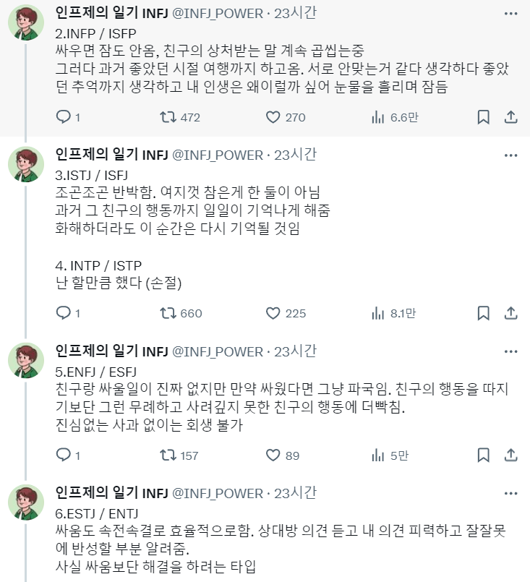Reply to the ISTJ / ISFJ tweet
This screenshot has height=582, width=530.
pyautogui.click(x=64, y=313)
